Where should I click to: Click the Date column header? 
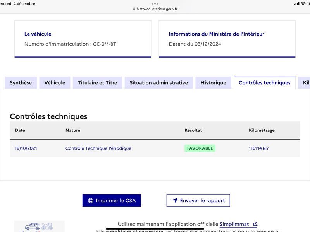tap(20, 130)
